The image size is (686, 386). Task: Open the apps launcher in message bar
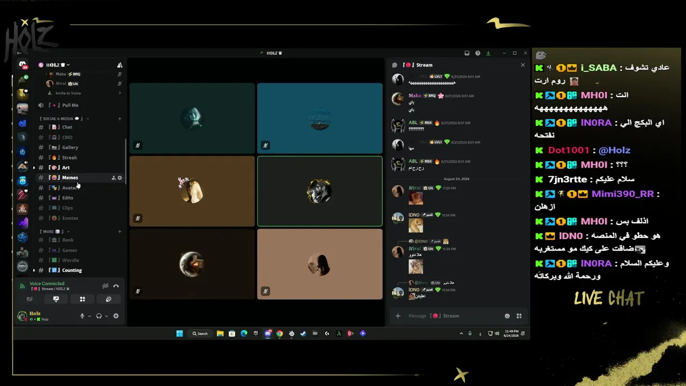coord(519,316)
